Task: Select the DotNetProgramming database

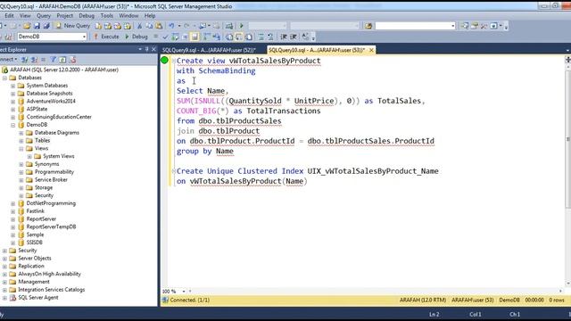Action: (x=51, y=203)
